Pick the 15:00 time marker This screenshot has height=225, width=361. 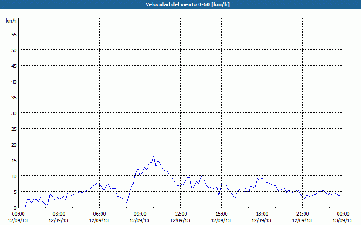click(222, 214)
